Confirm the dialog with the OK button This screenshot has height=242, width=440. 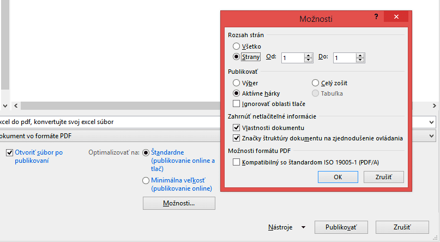[x=338, y=177]
